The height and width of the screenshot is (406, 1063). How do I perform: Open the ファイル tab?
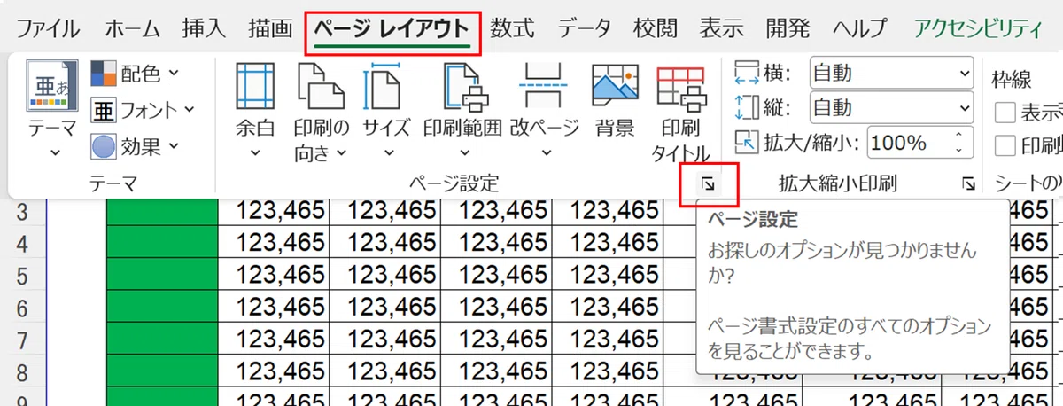pos(49,27)
